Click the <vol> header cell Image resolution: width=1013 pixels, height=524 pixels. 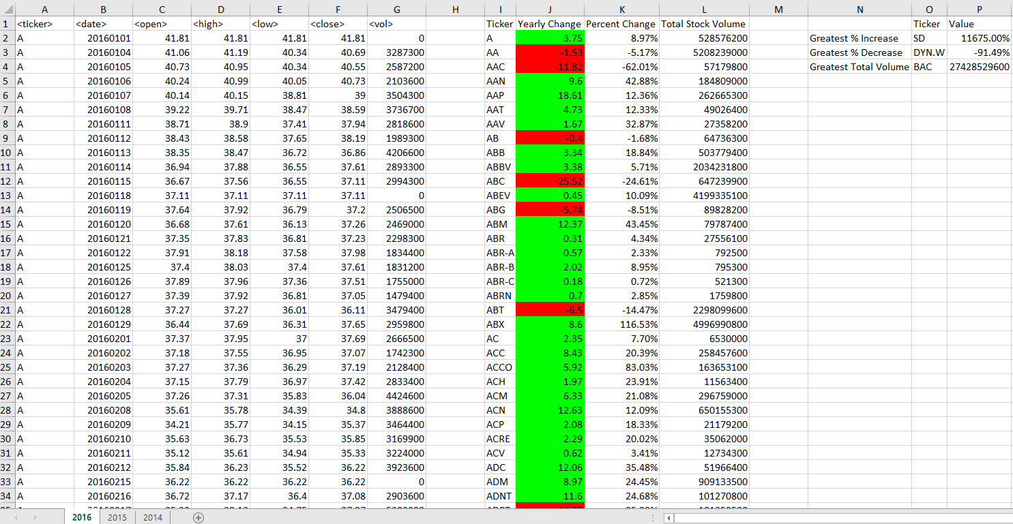click(x=396, y=24)
